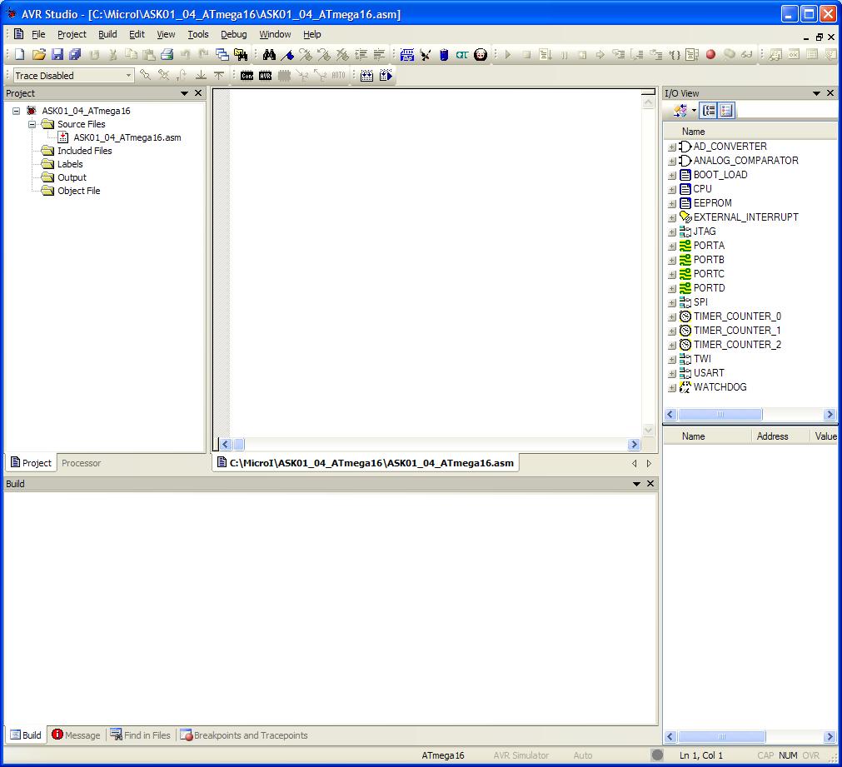Viewport: 842px width, 767px height.
Task: Click ATmega16 in the status bar
Action: click(x=442, y=755)
